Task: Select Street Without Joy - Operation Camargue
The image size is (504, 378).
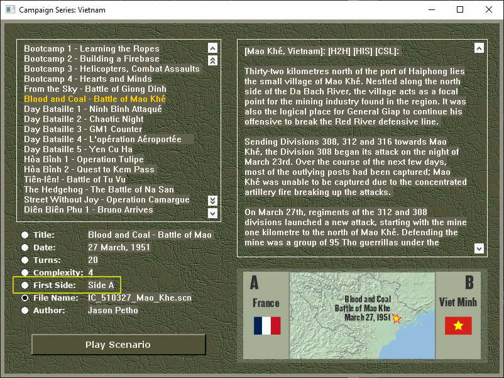Action: point(107,199)
